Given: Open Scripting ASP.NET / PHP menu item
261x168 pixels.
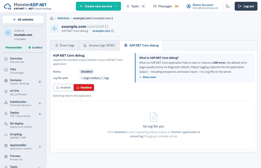Looking at the screenshot, I should point(23,136).
